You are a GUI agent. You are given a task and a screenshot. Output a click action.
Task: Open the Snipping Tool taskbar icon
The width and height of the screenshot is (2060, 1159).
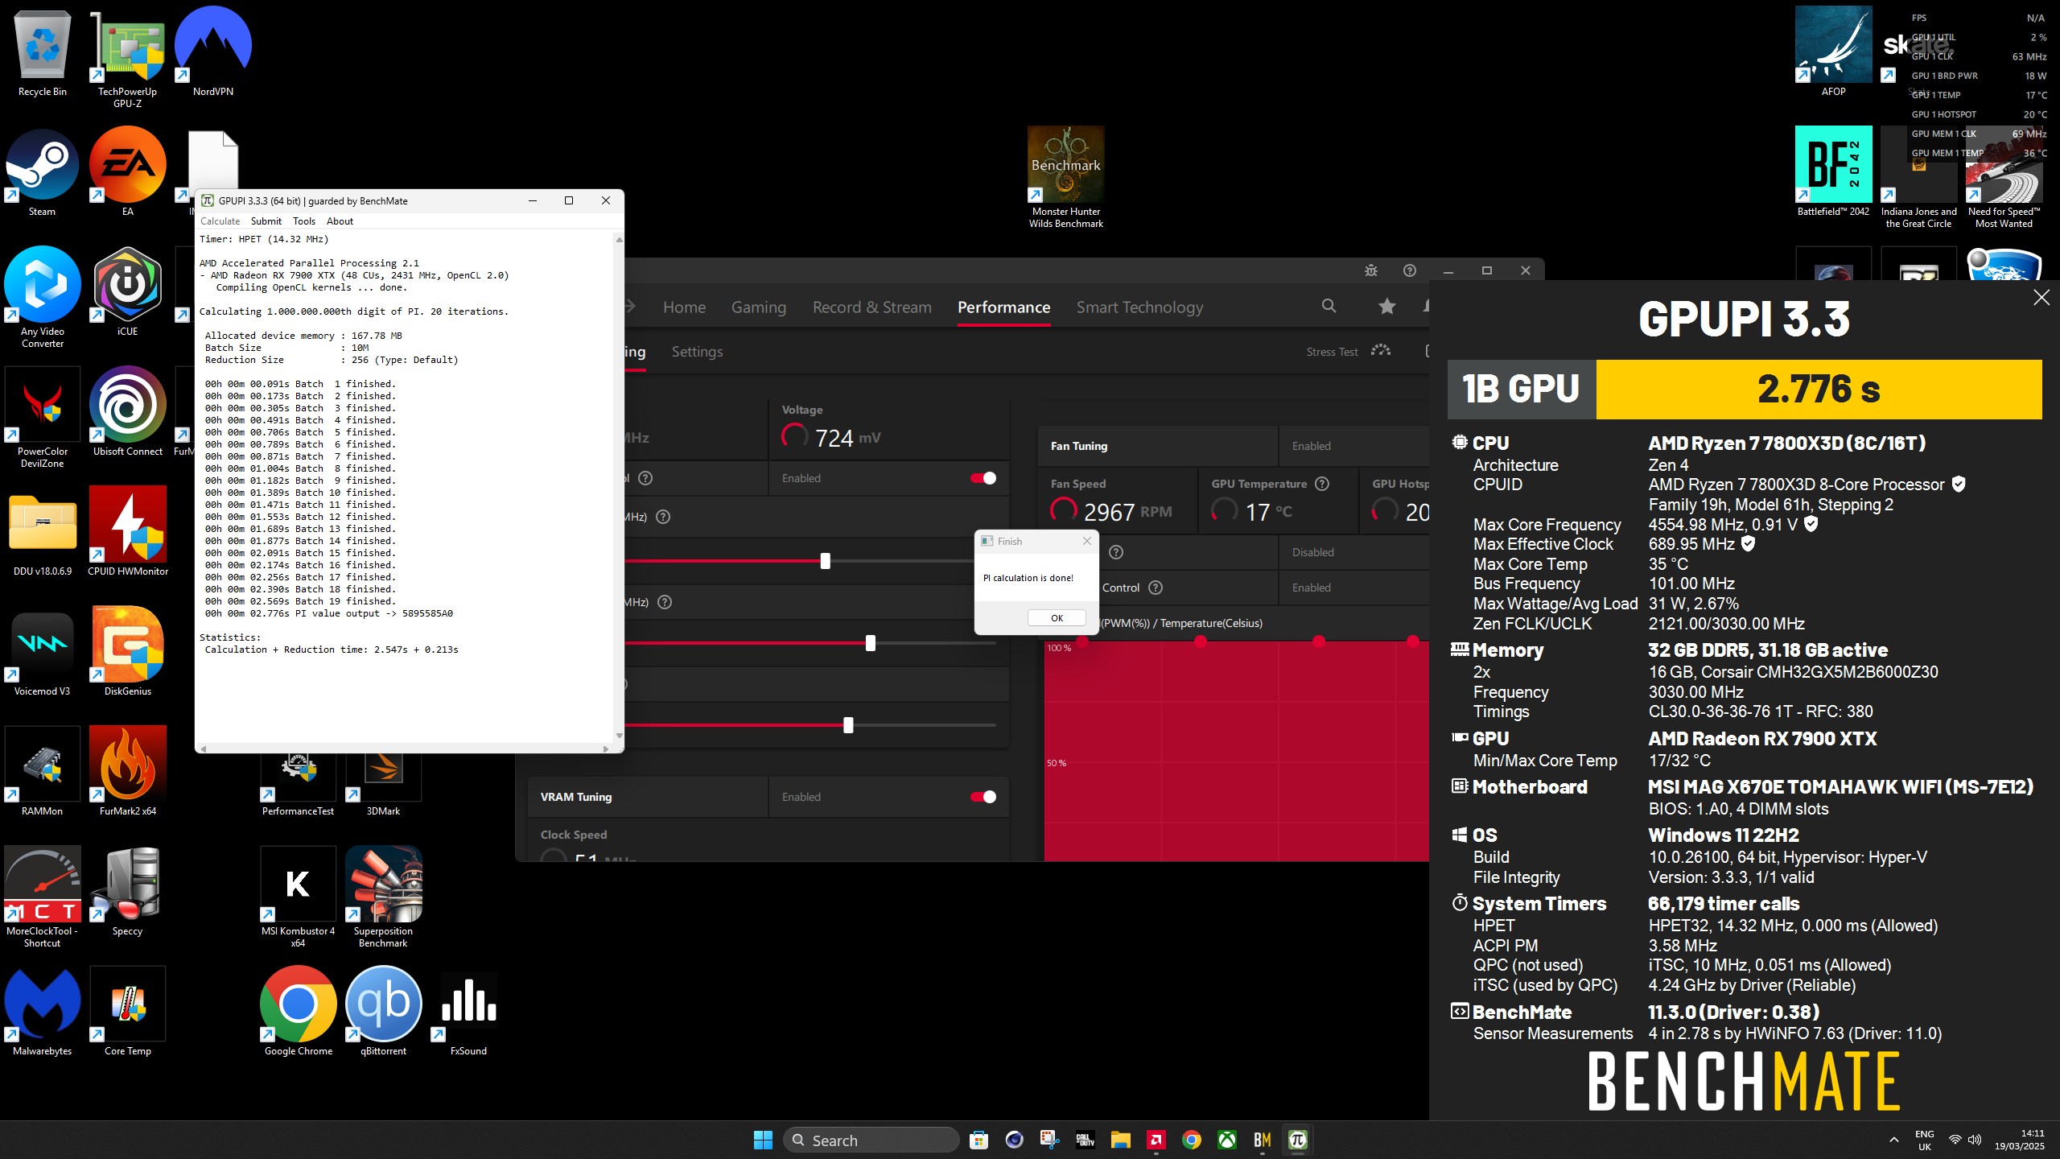(x=1049, y=1140)
